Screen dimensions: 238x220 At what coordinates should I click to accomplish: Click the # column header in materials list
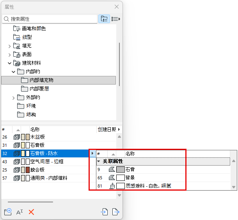[x=4, y=130]
